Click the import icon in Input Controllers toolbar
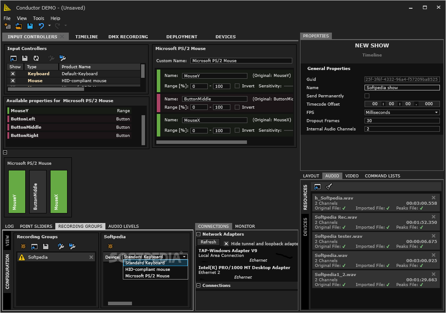Viewport: 446px width, 313px height. (14, 58)
